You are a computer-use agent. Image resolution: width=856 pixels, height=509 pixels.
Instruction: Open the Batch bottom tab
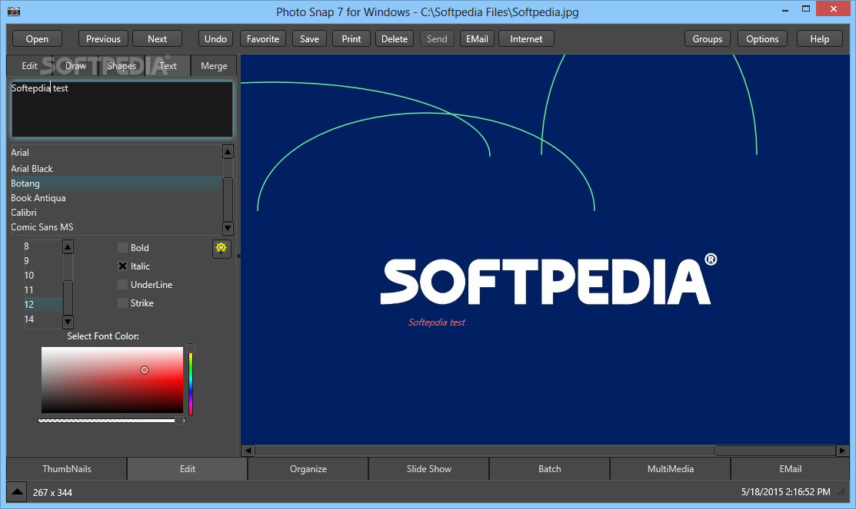[x=549, y=468]
